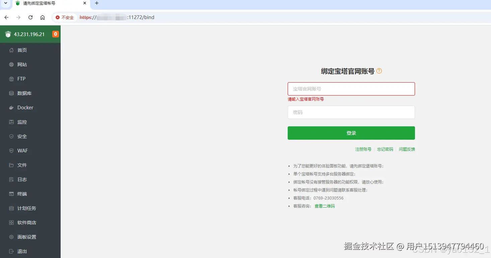491x258 pixels.
Task: Click the browser home icon
Action: pyautogui.click(x=43, y=17)
